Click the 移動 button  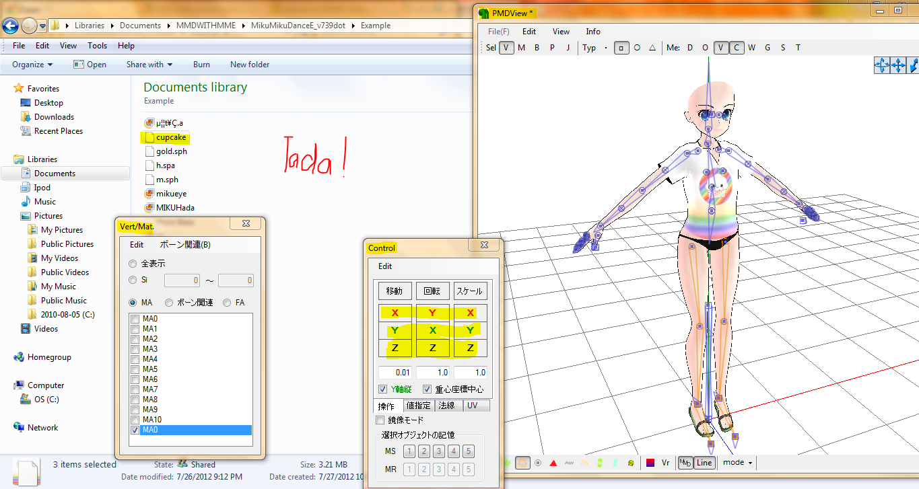[x=395, y=291]
